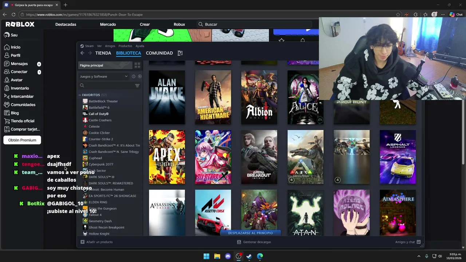Open the Ver menu in Steam

(x=99, y=46)
